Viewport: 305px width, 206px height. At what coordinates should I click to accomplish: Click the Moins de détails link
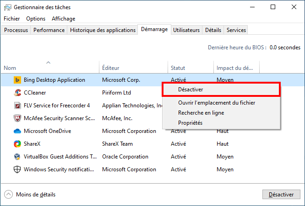click(x=36, y=195)
